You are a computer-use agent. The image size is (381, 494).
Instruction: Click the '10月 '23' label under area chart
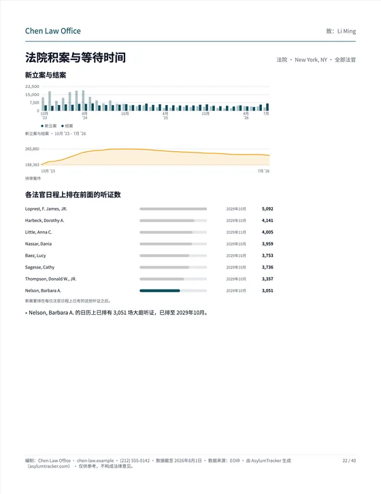pyautogui.click(x=48, y=171)
